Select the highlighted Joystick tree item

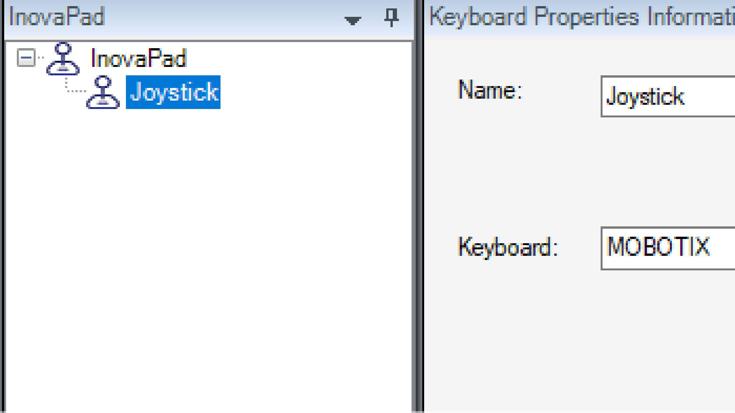(173, 93)
